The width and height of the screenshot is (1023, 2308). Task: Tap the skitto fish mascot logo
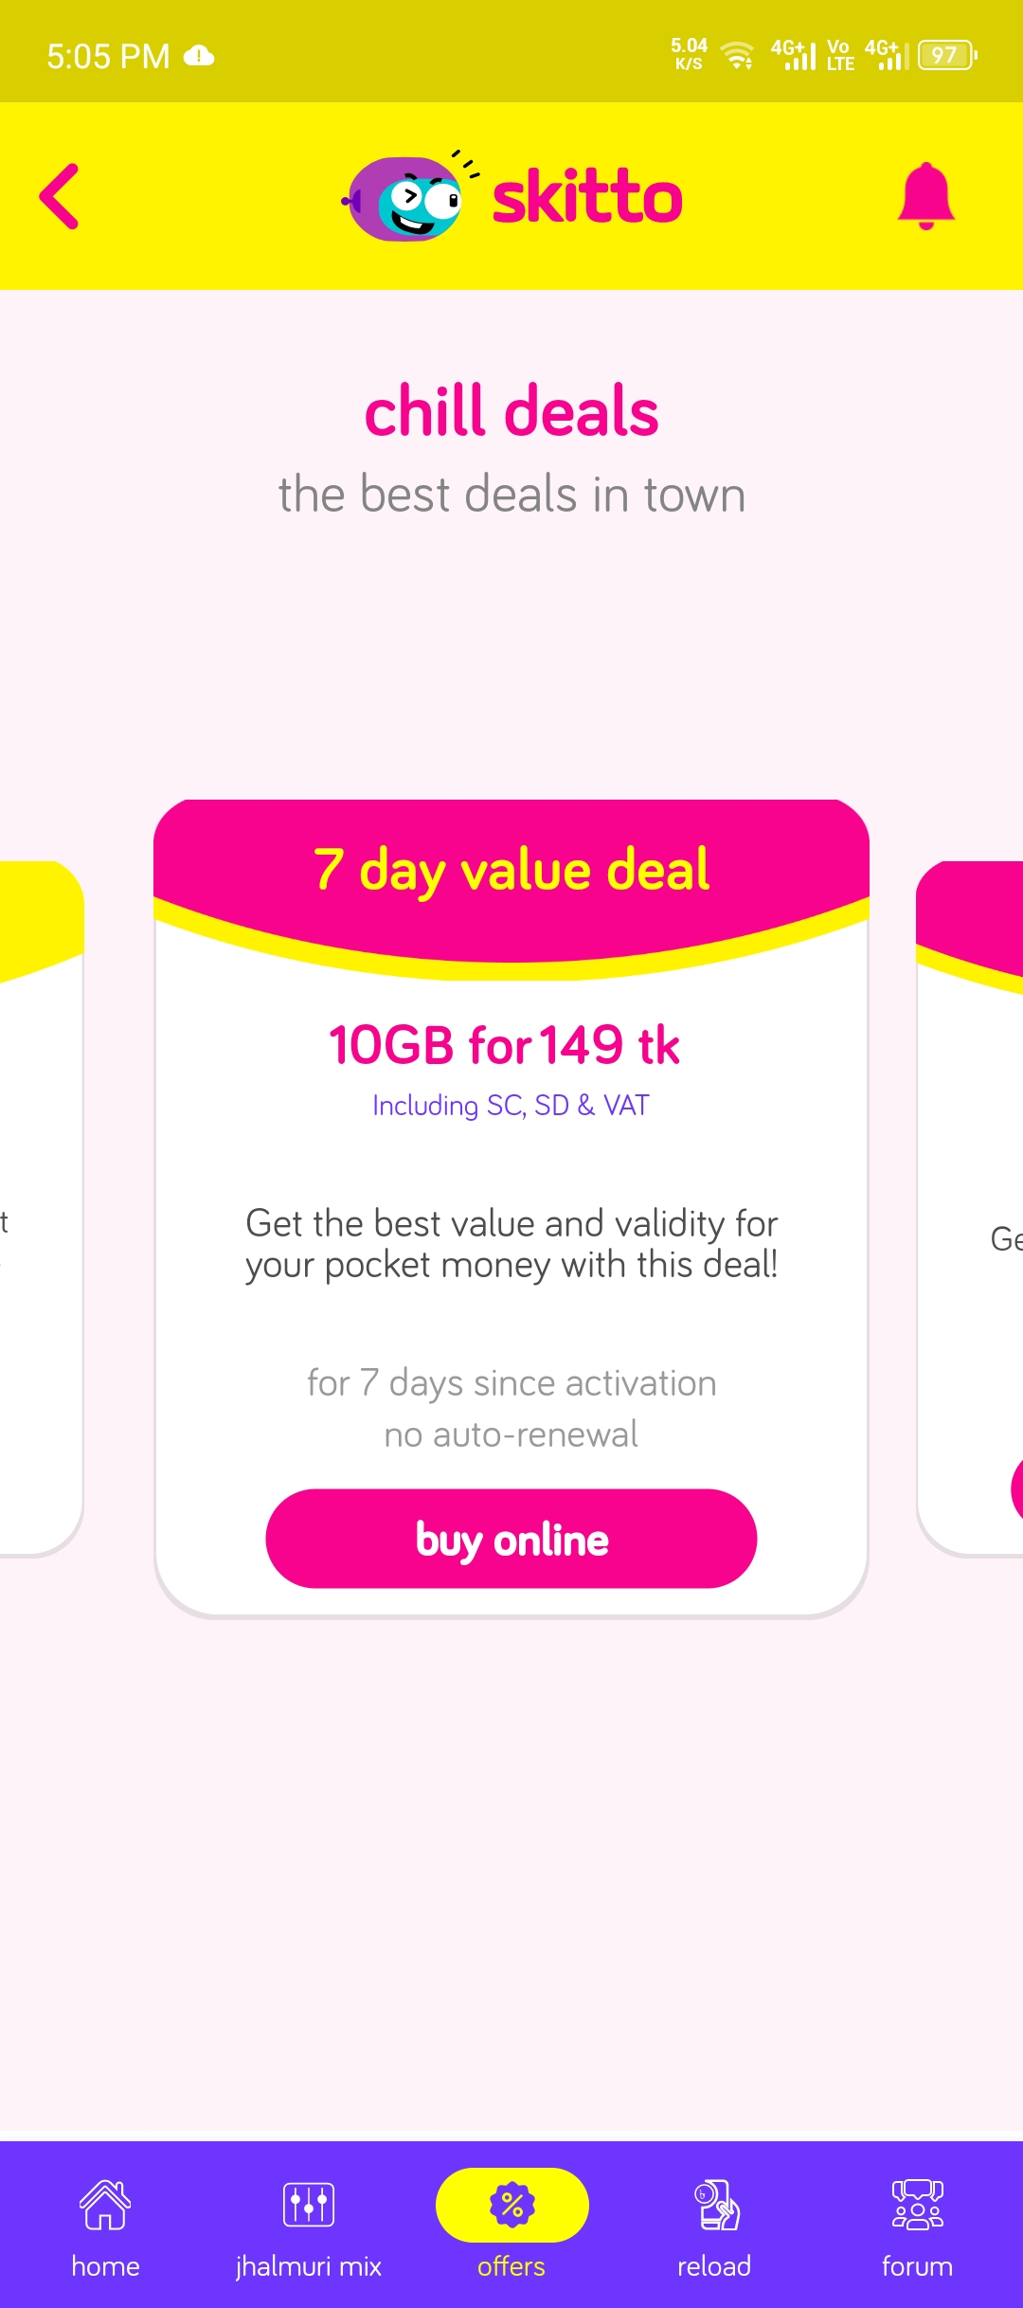tap(409, 197)
